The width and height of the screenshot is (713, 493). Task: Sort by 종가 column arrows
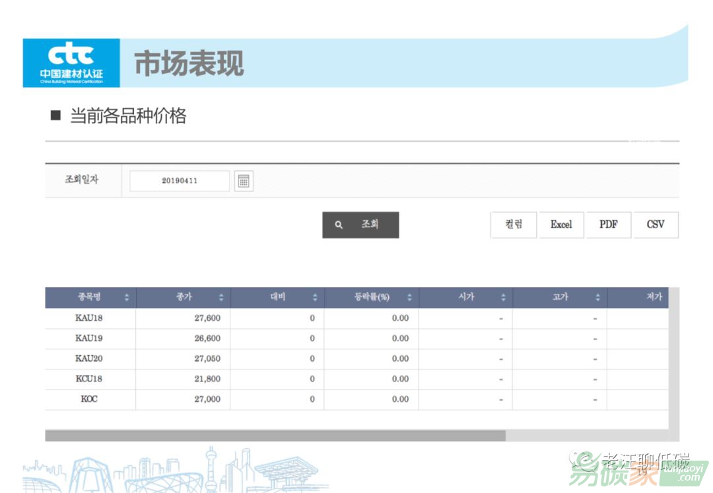(x=221, y=298)
